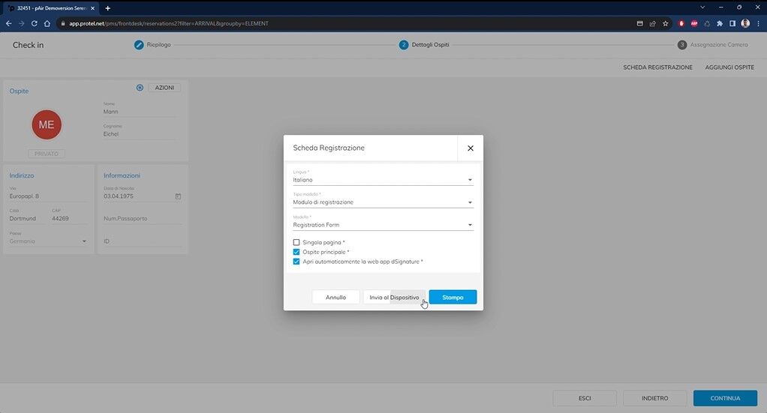Bookmark this page with the star icon
The width and height of the screenshot is (767, 413).
(665, 23)
